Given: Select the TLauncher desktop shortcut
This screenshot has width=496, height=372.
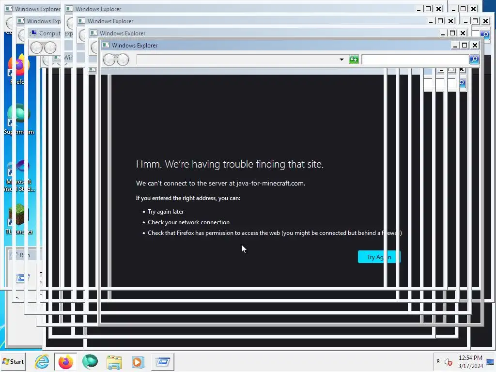Looking at the screenshot, I should 19,219.
